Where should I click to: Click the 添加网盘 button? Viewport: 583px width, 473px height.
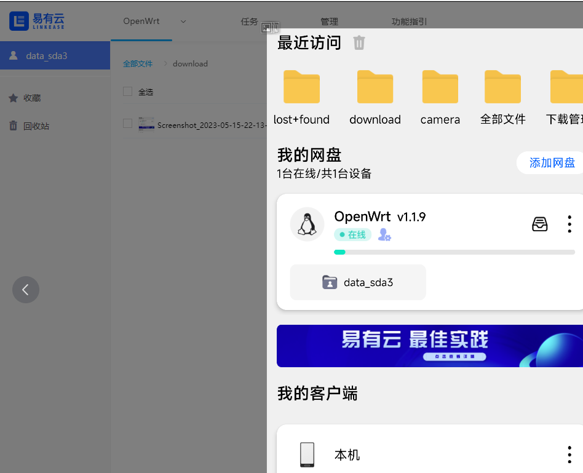[552, 163]
